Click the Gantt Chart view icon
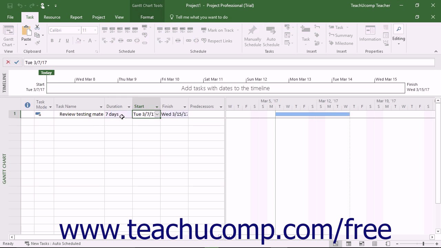The width and height of the screenshot is (441, 248). click(8, 31)
